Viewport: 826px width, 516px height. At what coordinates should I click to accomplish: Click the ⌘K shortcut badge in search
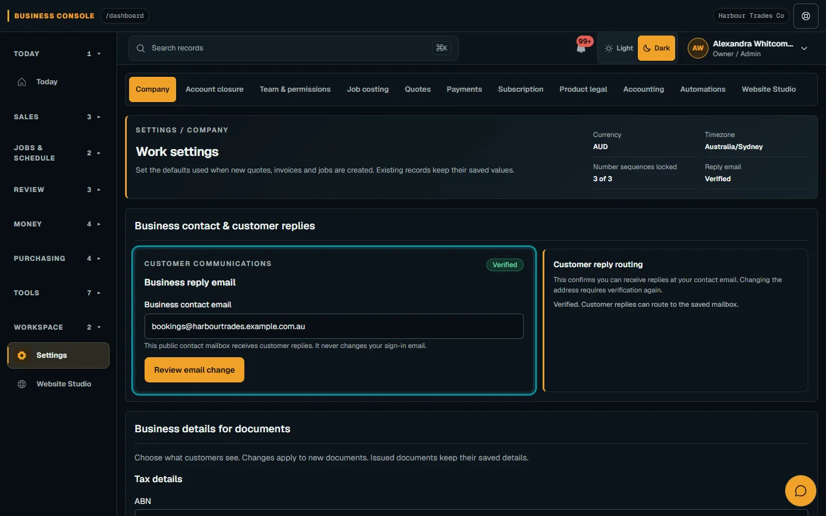442,48
